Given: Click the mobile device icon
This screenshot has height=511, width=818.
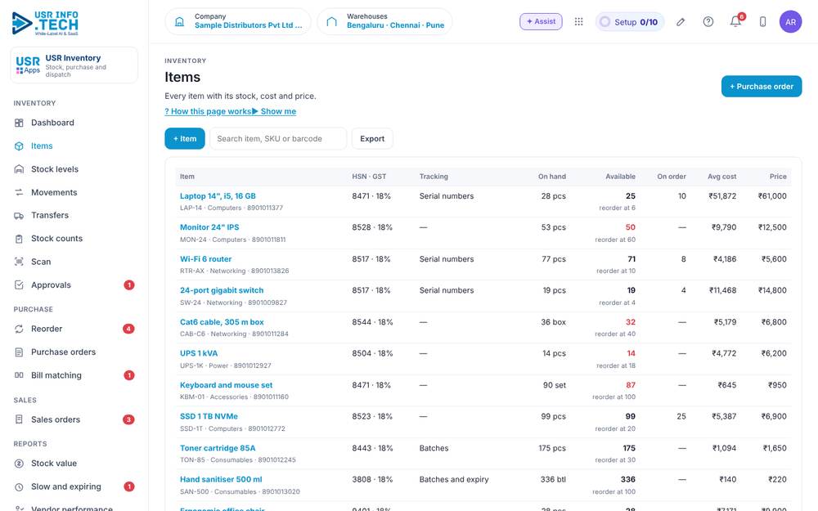Looking at the screenshot, I should point(762,21).
